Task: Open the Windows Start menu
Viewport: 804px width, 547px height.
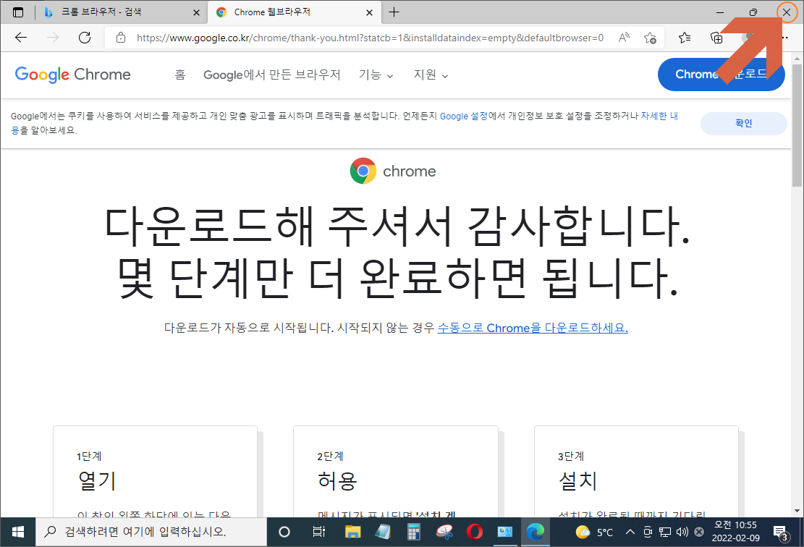Action: pyautogui.click(x=17, y=532)
